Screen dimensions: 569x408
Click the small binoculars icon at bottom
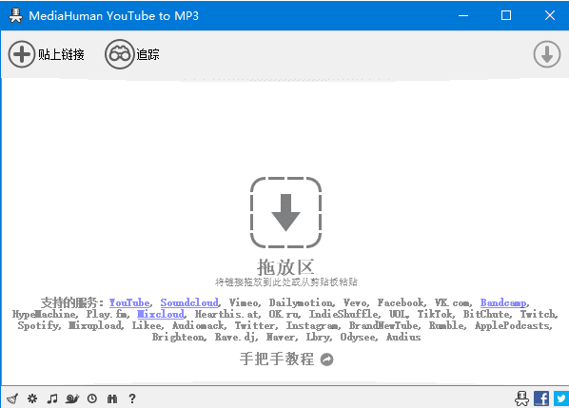[x=112, y=398]
